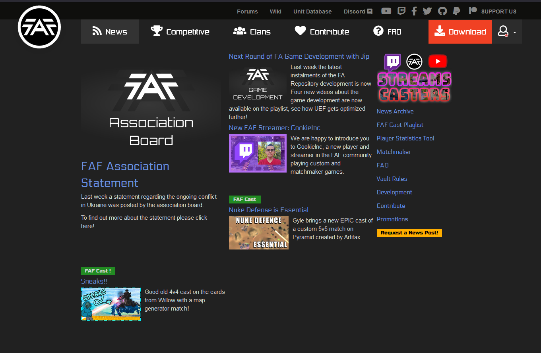Image resolution: width=541 pixels, height=353 pixels.
Task: Open the Matchmaker sidebar link
Action: (394, 152)
